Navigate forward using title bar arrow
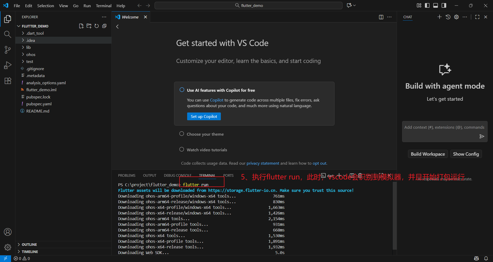Viewport: 493px width, 262px height. (148, 5)
